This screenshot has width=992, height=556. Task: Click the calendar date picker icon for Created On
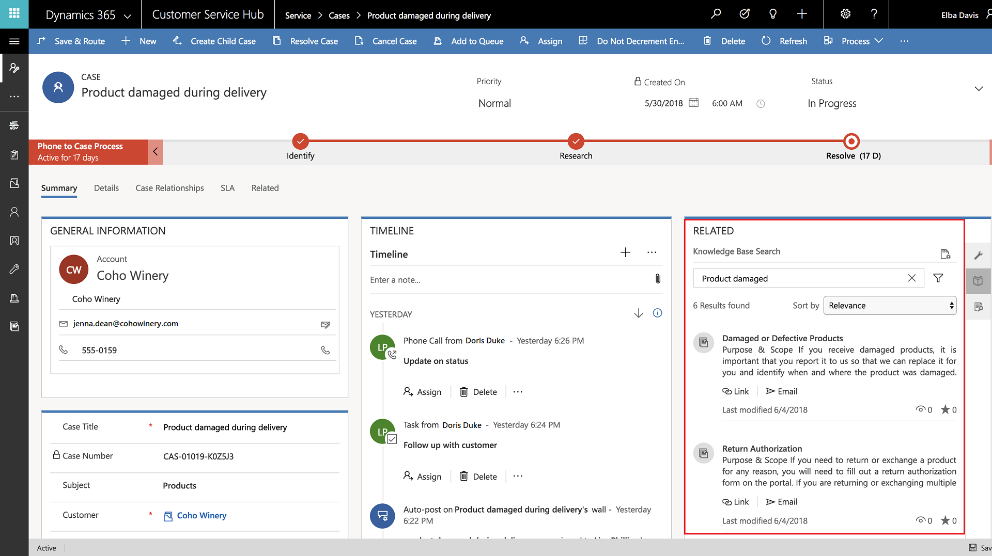pyautogui.click(x=694, y=103)
